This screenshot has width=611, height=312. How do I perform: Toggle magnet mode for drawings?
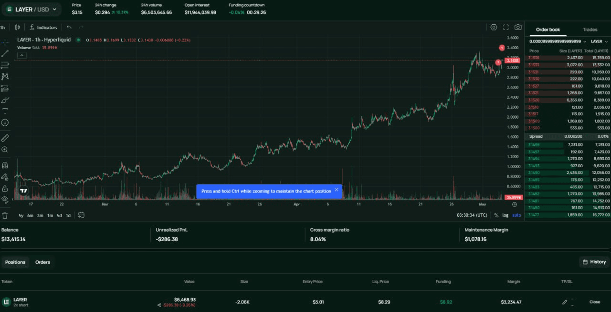pyautogui.click(x=5, y=165)
